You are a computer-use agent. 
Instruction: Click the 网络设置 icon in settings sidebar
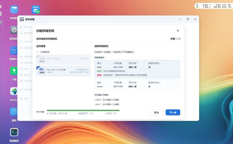point(21,57)
